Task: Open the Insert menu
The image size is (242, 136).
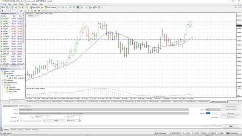Action: 15,4
